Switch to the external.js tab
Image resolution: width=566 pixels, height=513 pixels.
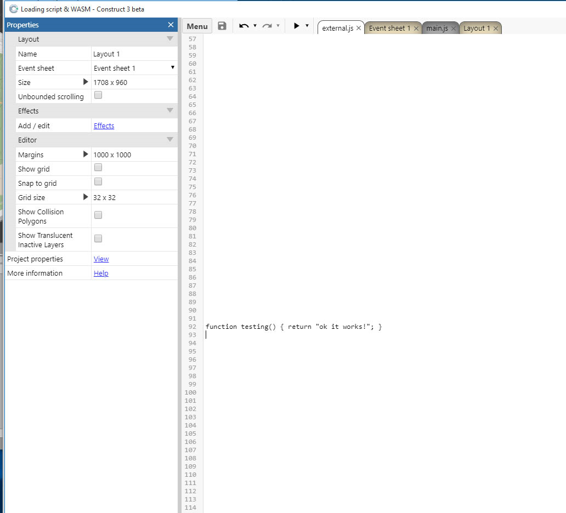(337, 28)
